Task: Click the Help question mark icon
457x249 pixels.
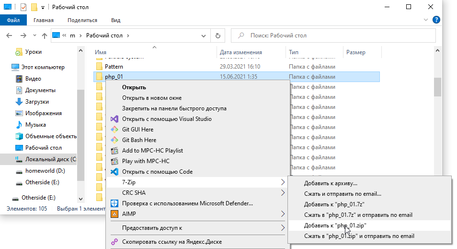Action: 436,20
